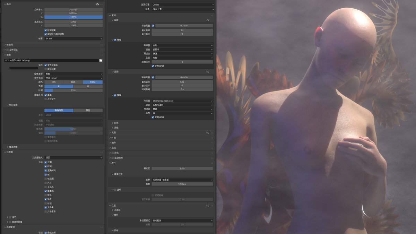
Task: Open the 设备 GPU 计算 dropdown
Action: (182, 9)
